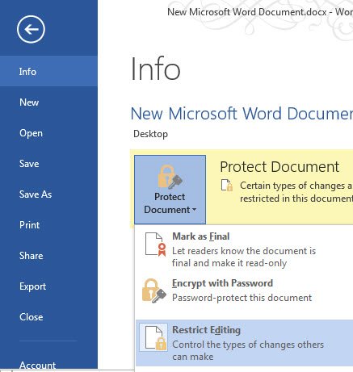Click the large Info page heading

155,69
